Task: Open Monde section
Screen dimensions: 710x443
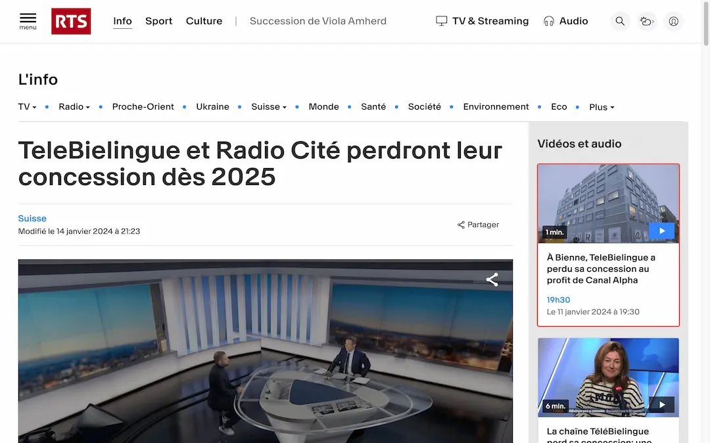Action: point(323,107)
